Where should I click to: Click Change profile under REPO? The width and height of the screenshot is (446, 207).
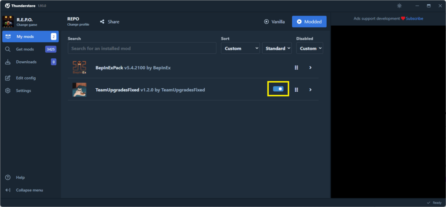coord(78,25)
